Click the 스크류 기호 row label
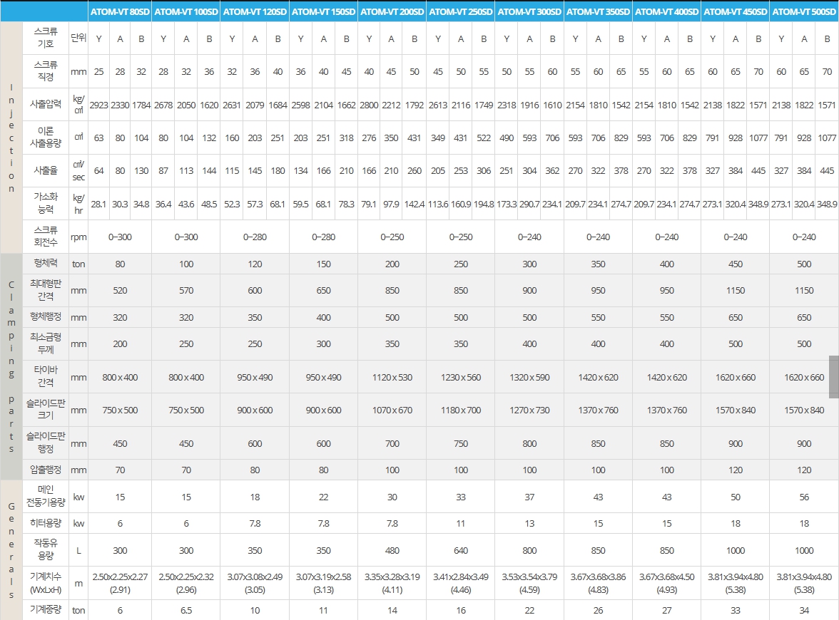Image resolution: width=839 pixels, height=620 pixels. click(46, 37)
